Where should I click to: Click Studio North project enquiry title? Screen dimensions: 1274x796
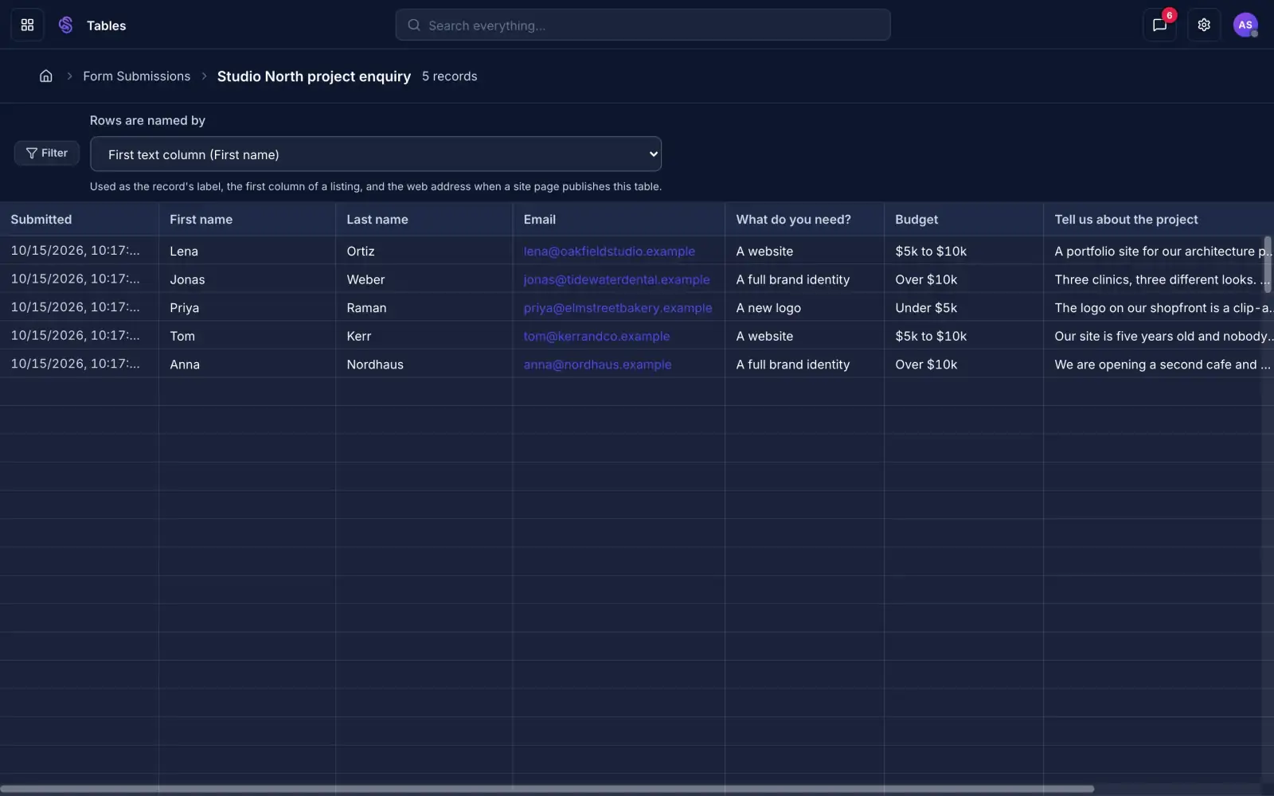(314, 76)
